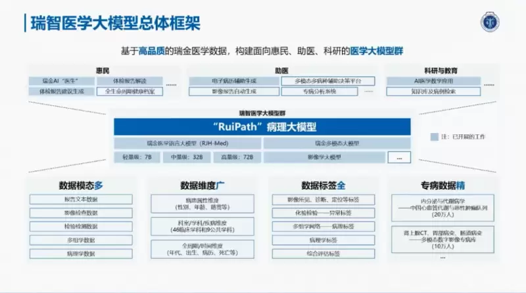
Task: Click the 瑞金医学语言大模型 (RJH-Med) box
Action: click(x=187, y=143)
